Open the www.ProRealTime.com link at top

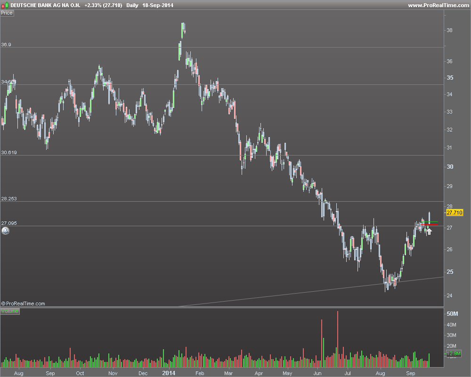pos(438,5)
